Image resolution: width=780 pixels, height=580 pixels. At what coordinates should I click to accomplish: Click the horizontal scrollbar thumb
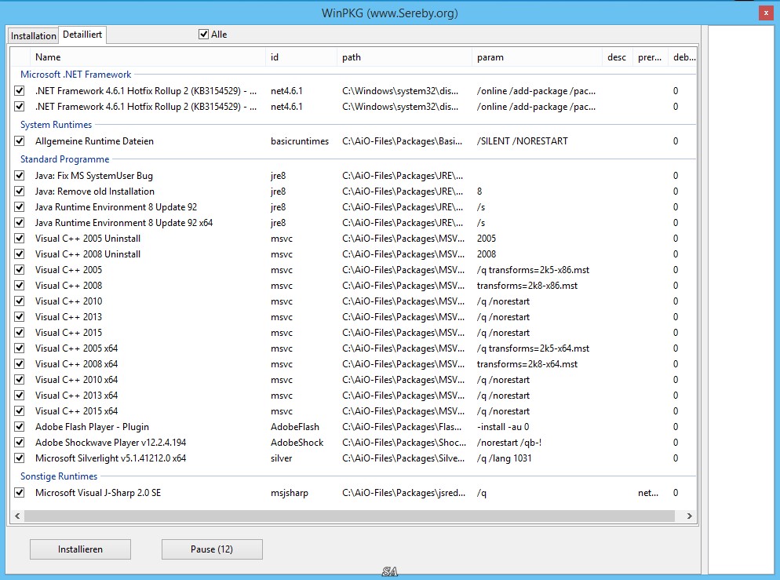(x=349, y=516)
